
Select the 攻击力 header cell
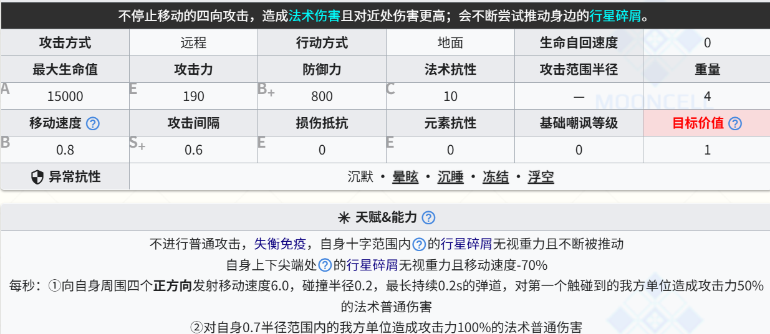(x=193, y=69)
